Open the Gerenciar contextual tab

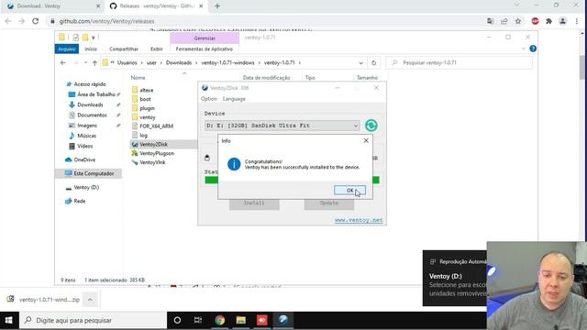205,38
